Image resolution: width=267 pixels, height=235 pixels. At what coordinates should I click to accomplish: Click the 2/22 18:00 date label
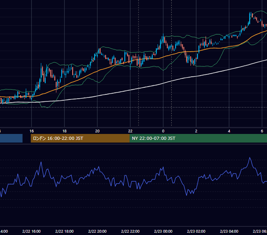tap(64, 231)
